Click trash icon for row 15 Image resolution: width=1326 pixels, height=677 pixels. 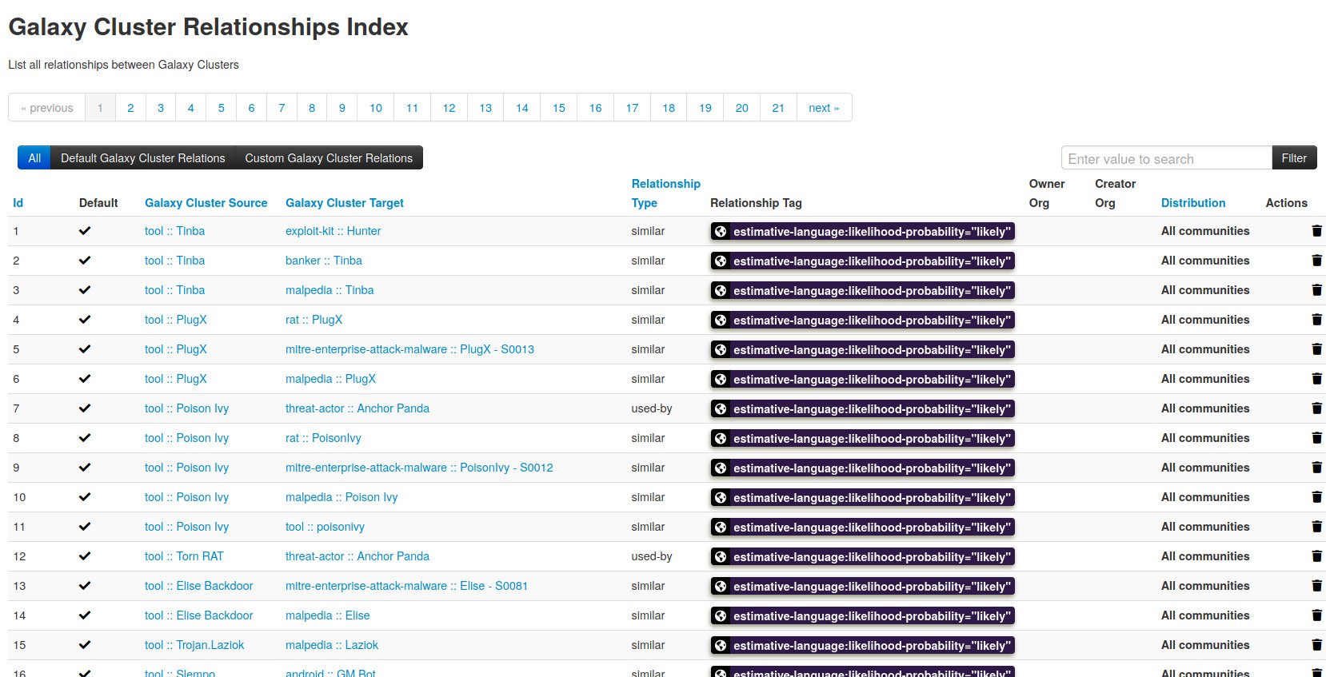pos(1316,645)
